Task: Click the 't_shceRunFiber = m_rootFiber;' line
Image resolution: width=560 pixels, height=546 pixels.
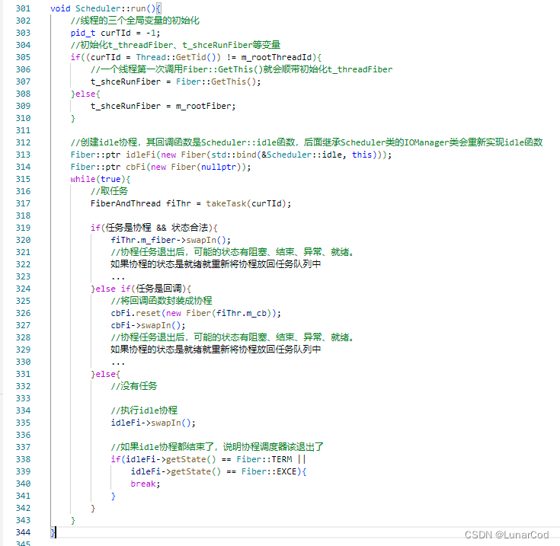Action: pos(163,106)
